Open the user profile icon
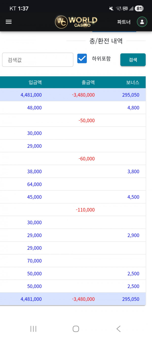Viewport: 152px width, 338px height. point(142,22)
